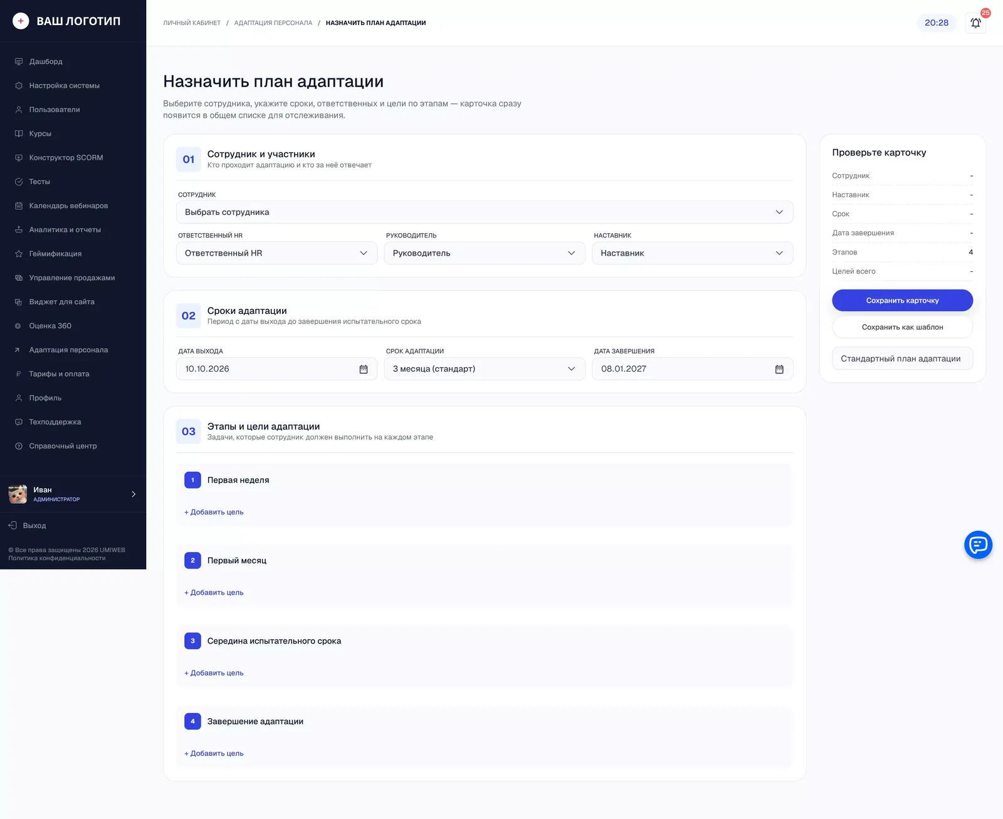Add a goal under Середина испытательного срока
Screen dimensions: 1003x819
tap(214, 673)
